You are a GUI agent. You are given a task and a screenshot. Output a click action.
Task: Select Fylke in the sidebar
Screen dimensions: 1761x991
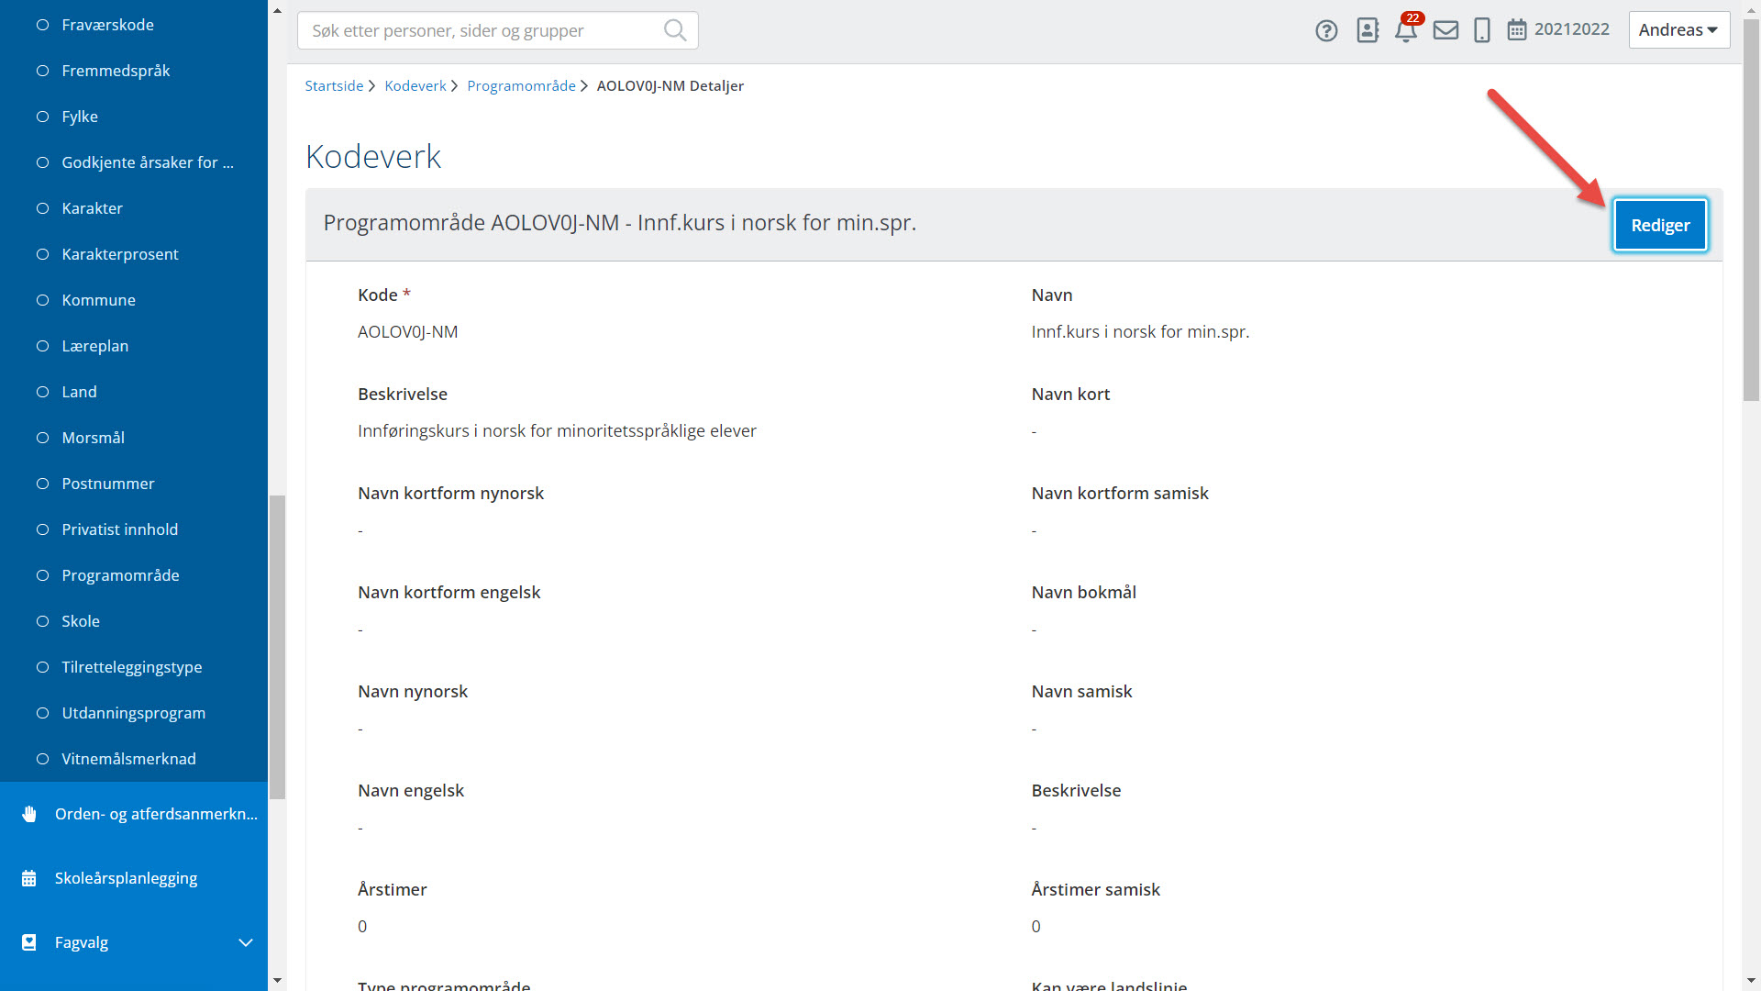[80, 117]
